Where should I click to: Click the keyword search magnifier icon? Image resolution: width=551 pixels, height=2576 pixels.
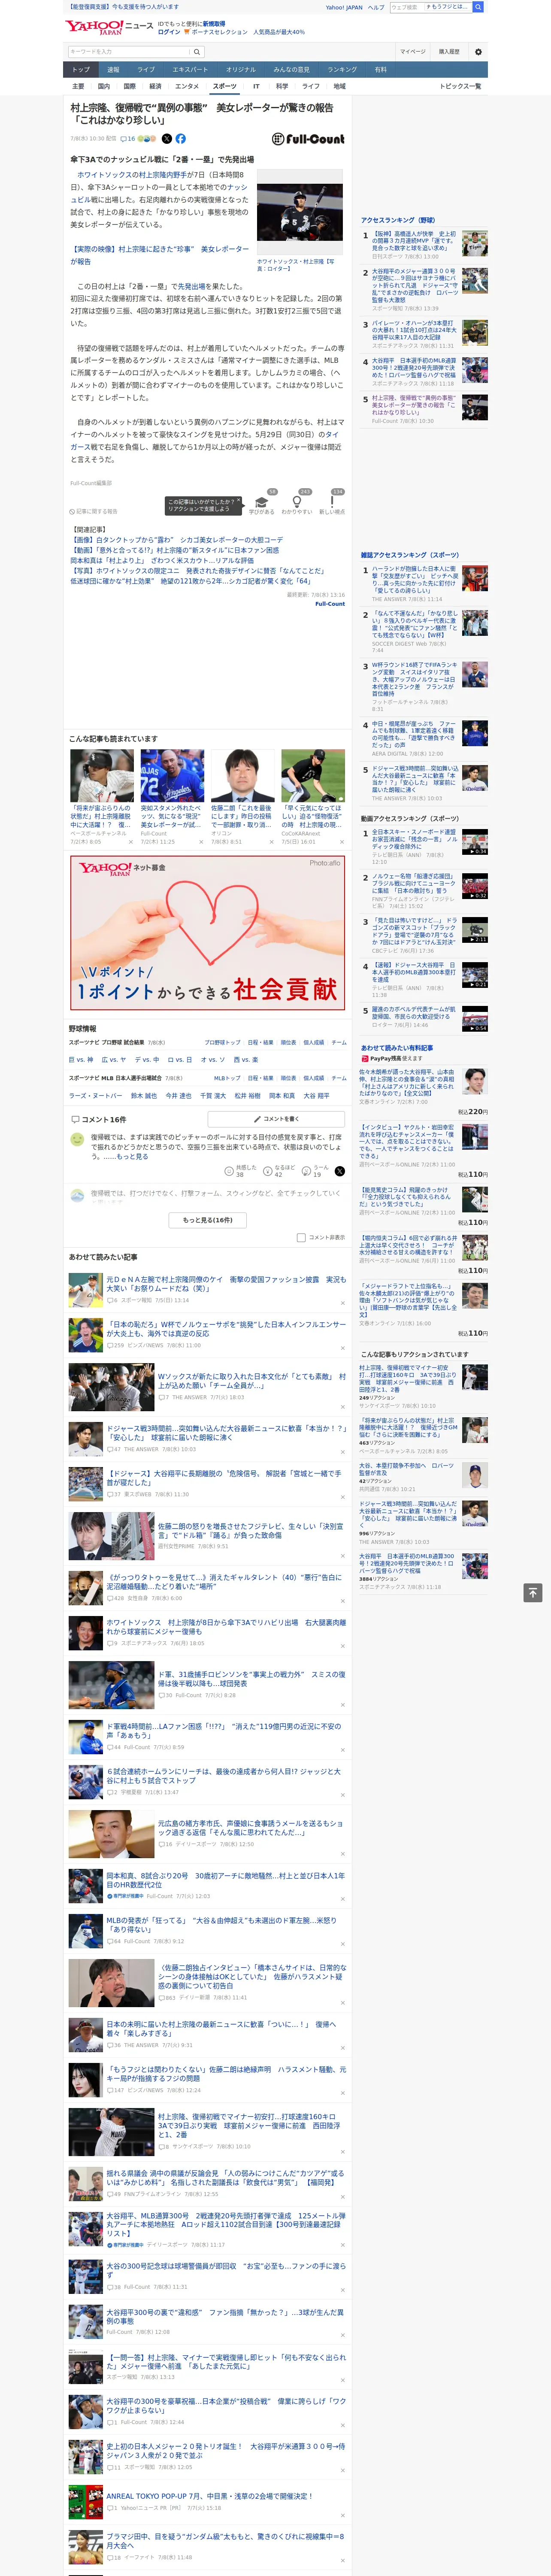[196, 51]
